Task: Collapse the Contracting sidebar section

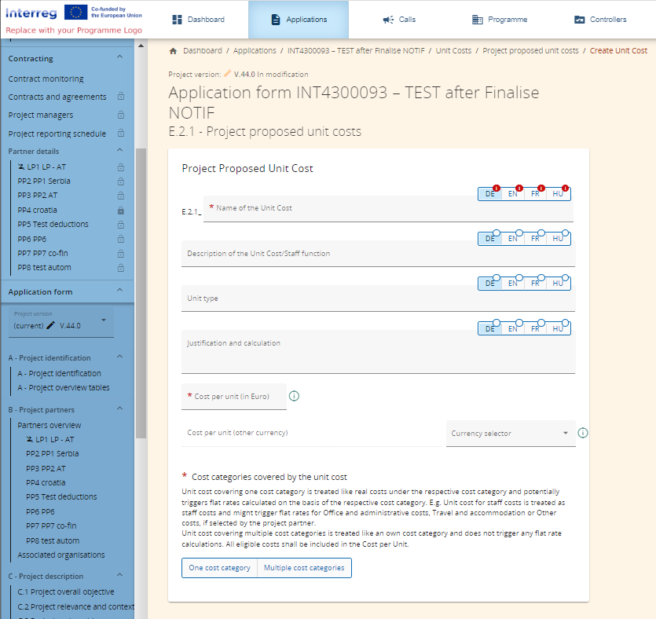Action: click(119, 58)
